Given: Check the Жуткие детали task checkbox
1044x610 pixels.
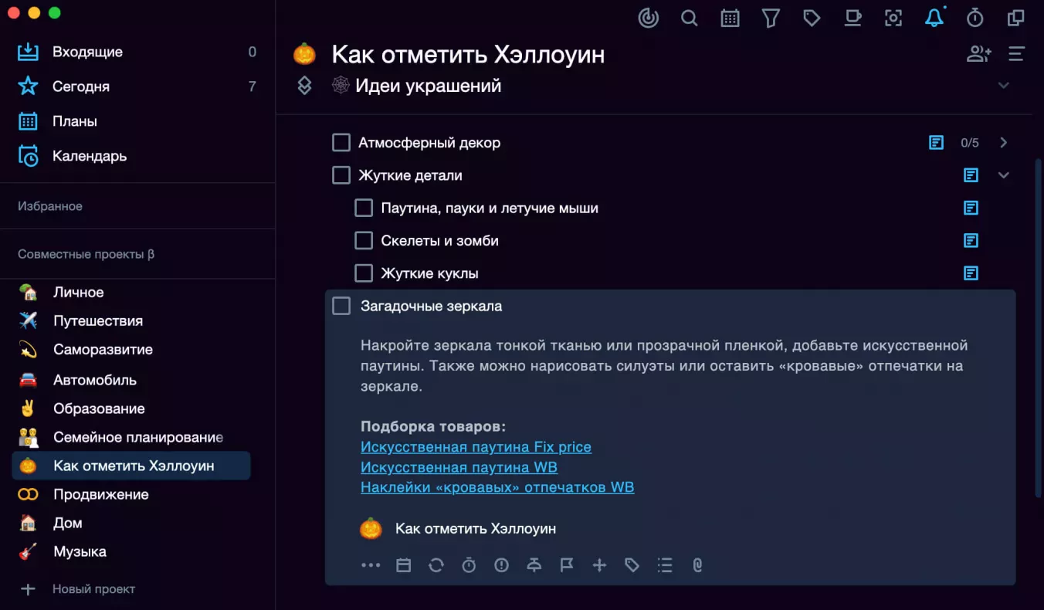Looking at the screenshot, I should [341, 175].
